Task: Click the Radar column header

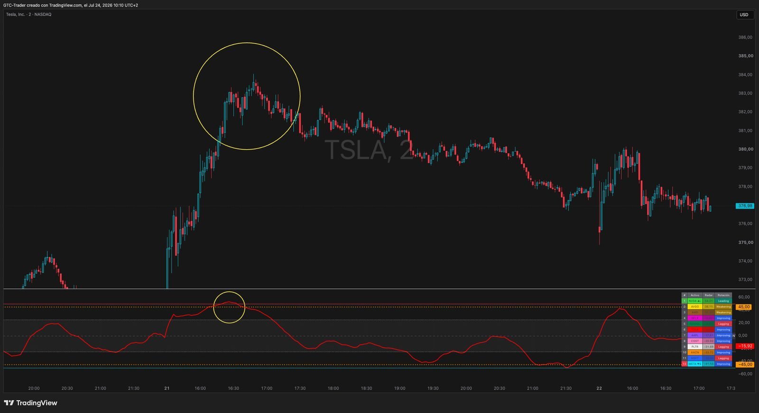Action: tap(709, 295)
